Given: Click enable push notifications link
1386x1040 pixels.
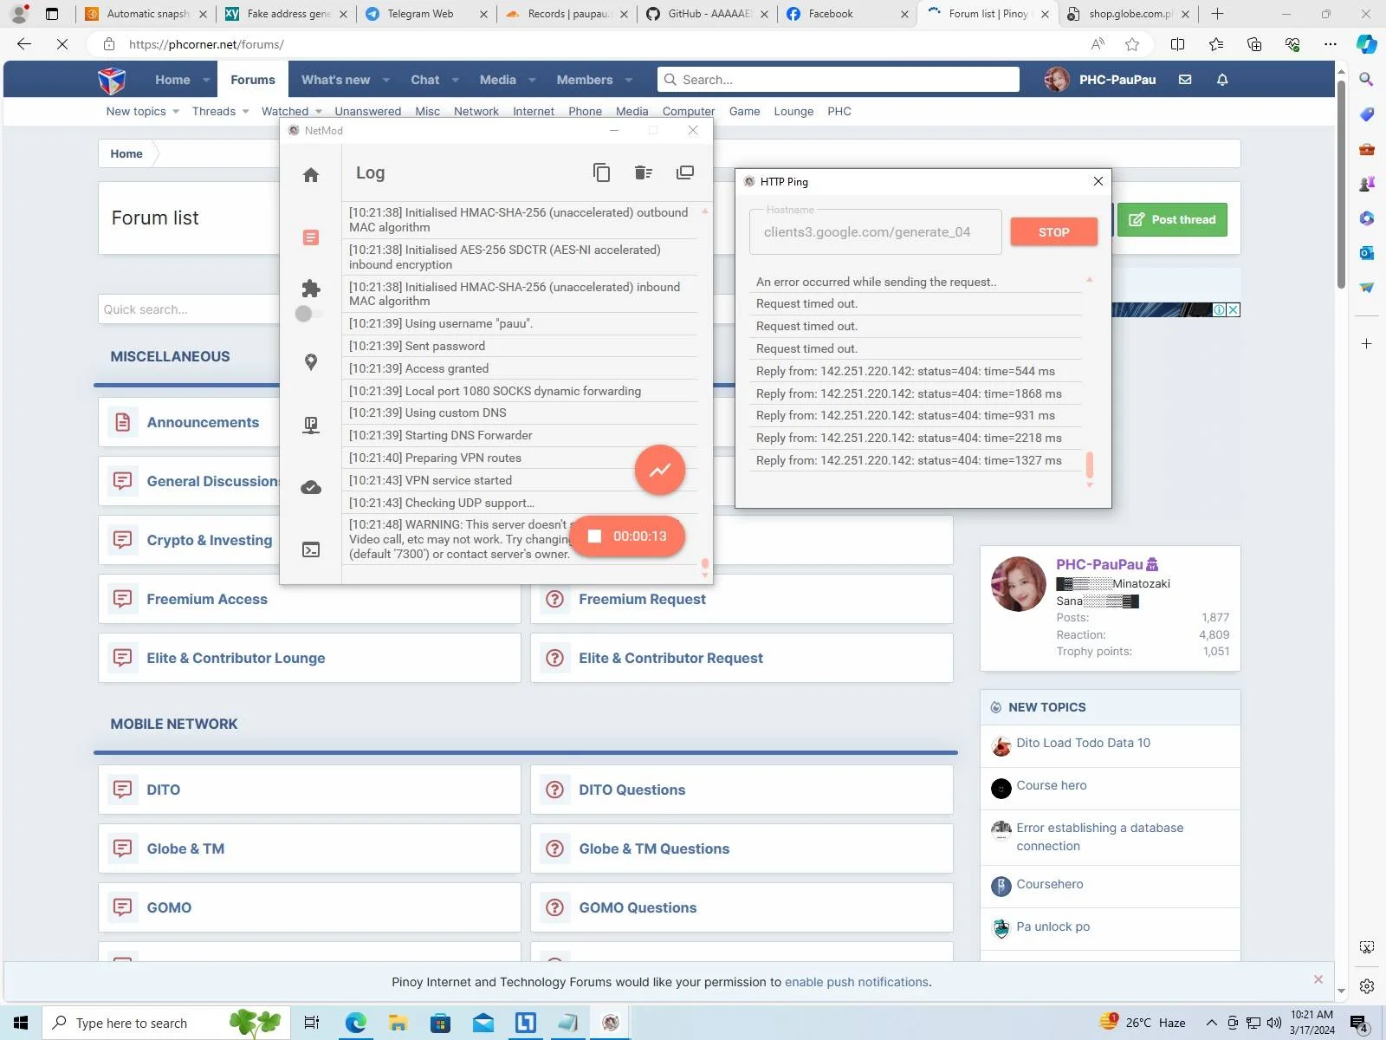Looking at the screenshot, I should 856,982.
